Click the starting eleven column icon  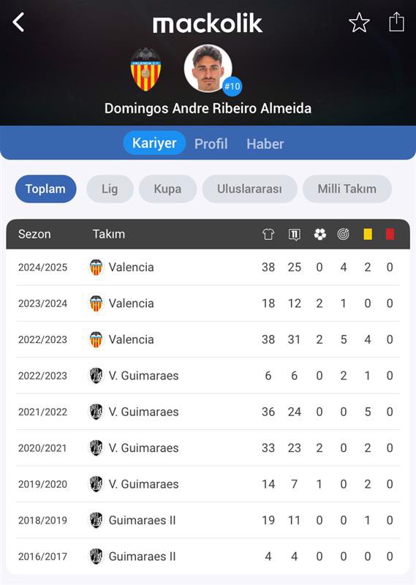(x=295, y=234)
